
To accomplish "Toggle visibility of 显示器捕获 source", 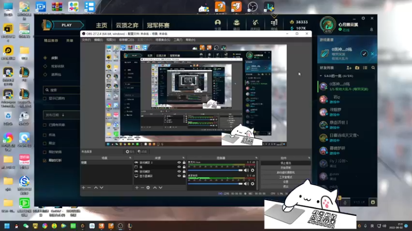I will (x=179, y=176).
